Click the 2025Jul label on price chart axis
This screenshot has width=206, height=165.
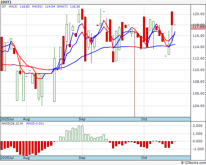[7, 119]
